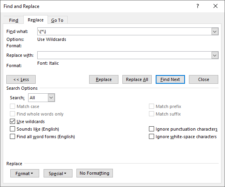Select the Replace tab
Viewport: 225px width, 187px height.
(x=36, y=20)
